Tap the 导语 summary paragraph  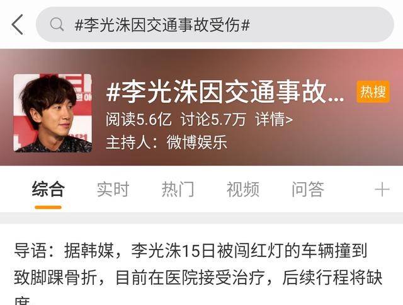[x=198, y=273]
